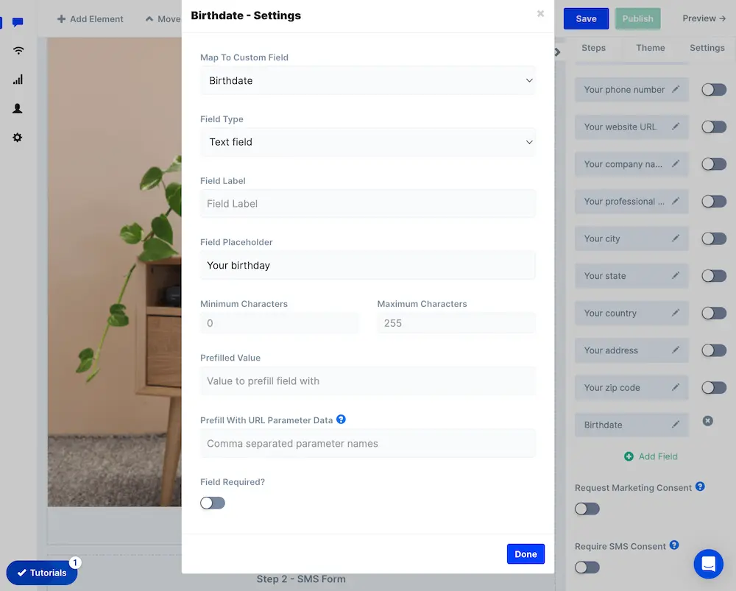The image size is (736, 591).
Task: Select the broadcast icon in the sidebar
Action: click(x=18, y=51)
